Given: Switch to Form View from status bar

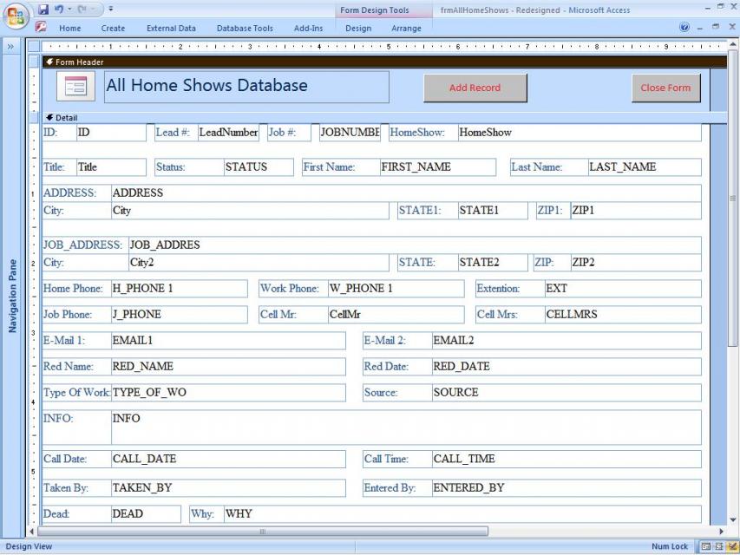Looking at the screenshot, I should click(x=705, y=547).
